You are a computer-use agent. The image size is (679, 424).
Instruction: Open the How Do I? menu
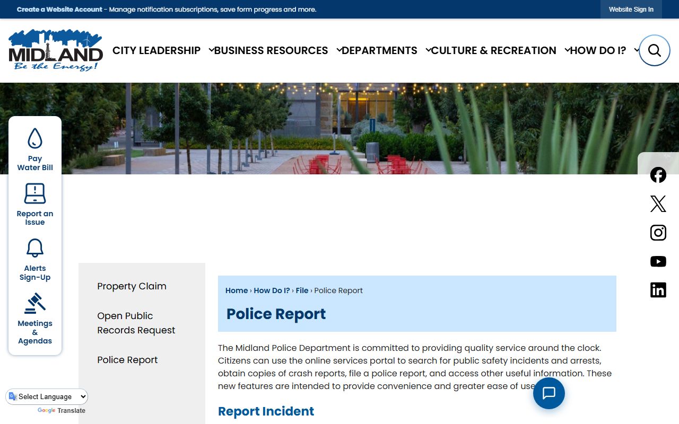598,50
